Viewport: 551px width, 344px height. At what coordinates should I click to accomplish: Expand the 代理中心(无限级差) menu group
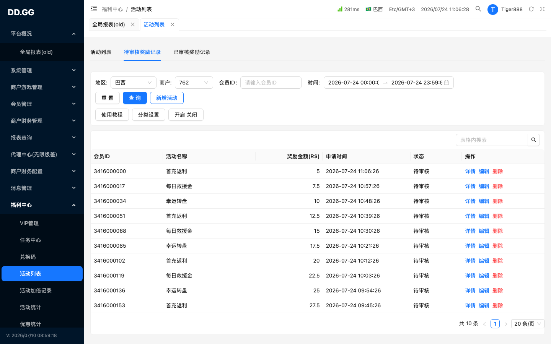coord(42,154)
